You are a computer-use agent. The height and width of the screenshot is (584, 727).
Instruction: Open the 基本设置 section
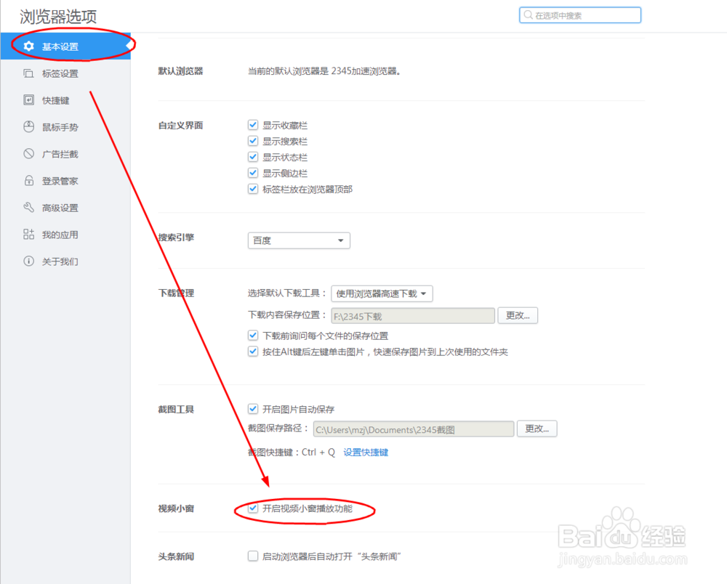point(65,46)
